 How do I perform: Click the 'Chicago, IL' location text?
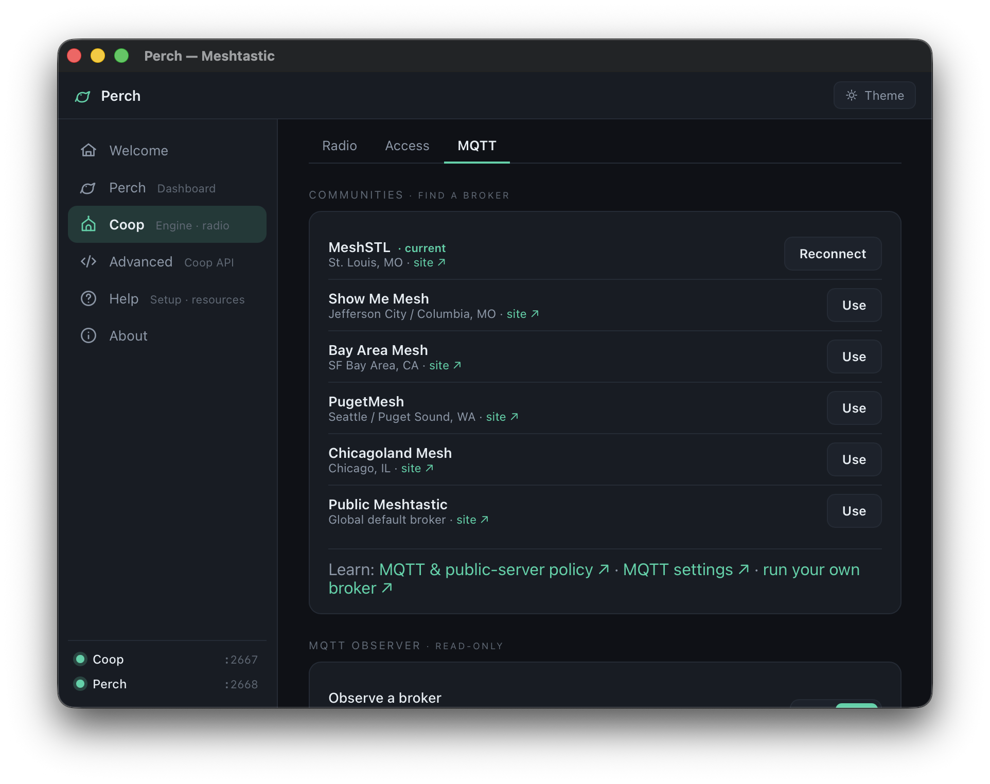coord(360,468)
